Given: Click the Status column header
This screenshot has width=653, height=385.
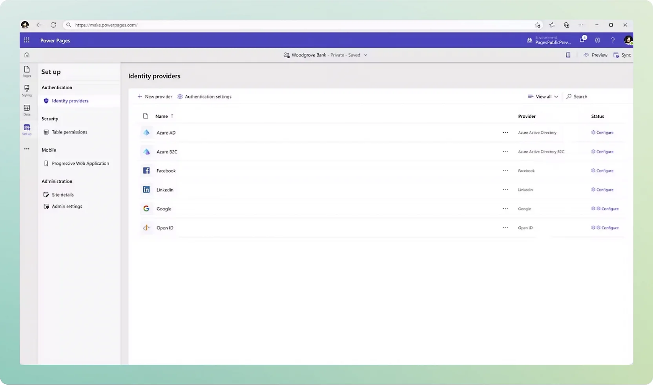Looking at the screenshot, I should pos(597,116).
